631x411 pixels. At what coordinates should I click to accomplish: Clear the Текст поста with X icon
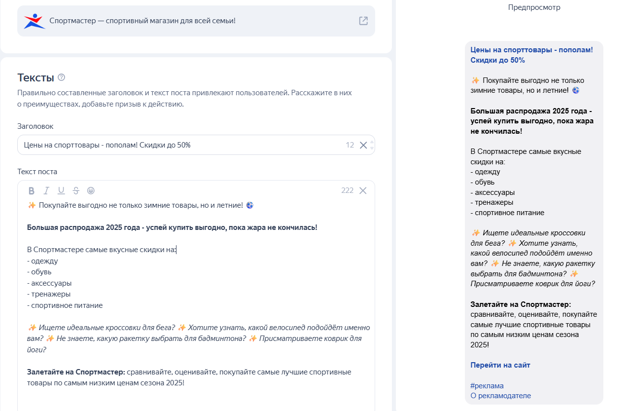click(363, 190)
